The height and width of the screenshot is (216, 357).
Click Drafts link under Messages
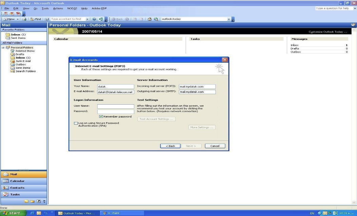click(295, 49)
